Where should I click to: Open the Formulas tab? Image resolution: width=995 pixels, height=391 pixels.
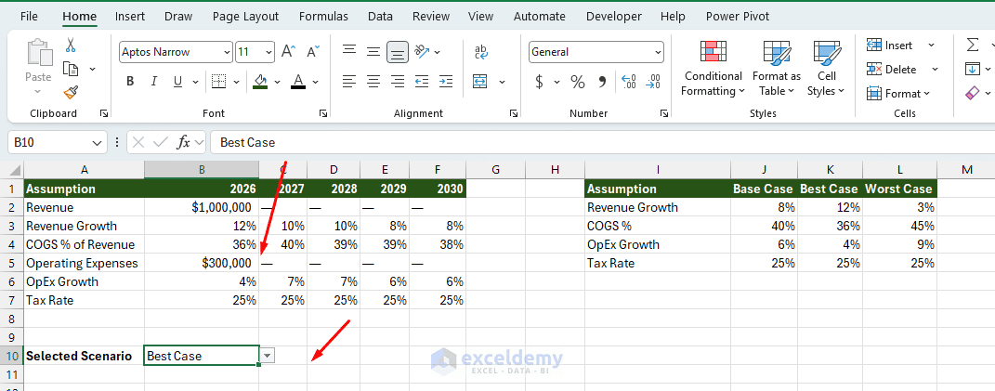[323, 17]
